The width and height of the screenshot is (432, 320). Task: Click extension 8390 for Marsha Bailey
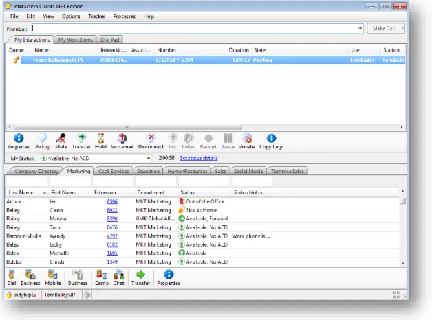point(112,219)
